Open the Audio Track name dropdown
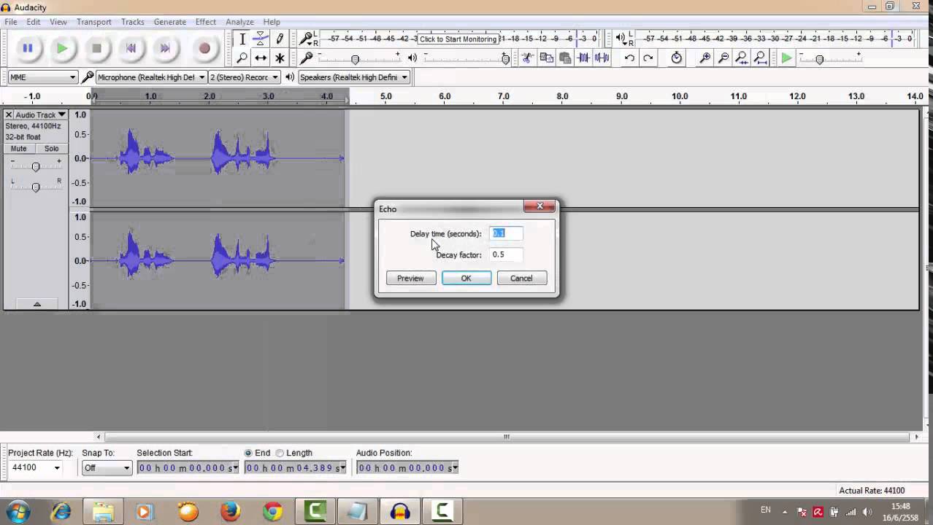Image resolution: width=933 pixels, height=525 pixels. click(x=41, y=115)
